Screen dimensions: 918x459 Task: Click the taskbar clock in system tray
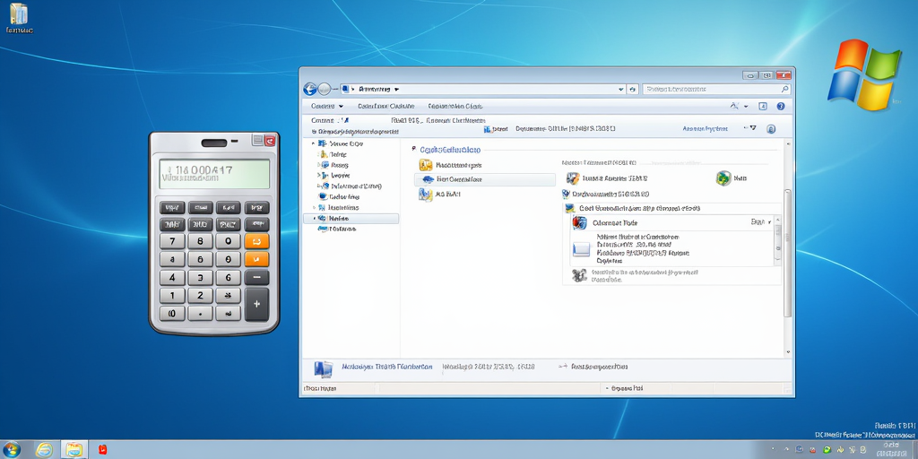[x=894, y=449]
